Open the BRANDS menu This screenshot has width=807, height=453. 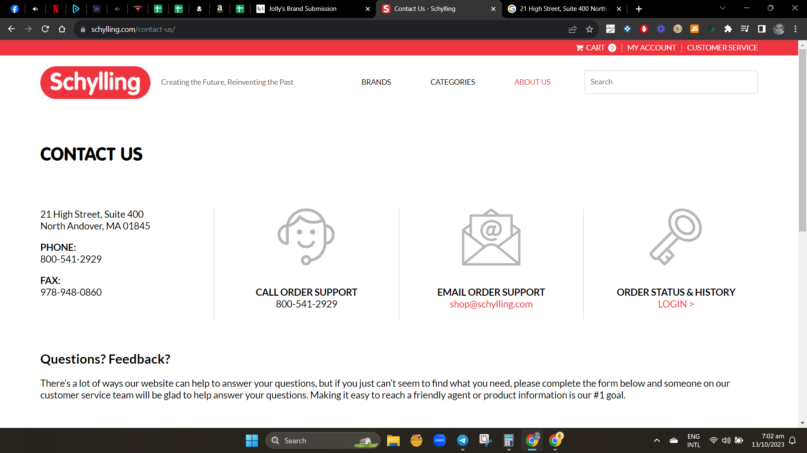(x=376, y=82)
